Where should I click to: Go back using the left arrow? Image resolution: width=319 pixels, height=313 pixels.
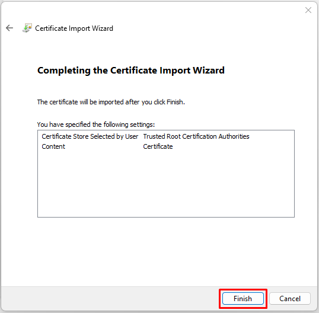click(x=9, y=28)
